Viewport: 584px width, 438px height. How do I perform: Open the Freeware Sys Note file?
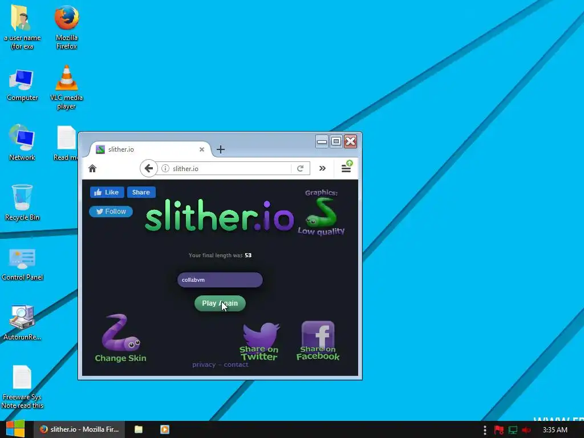pyautogui.click(x=22, y=387)
